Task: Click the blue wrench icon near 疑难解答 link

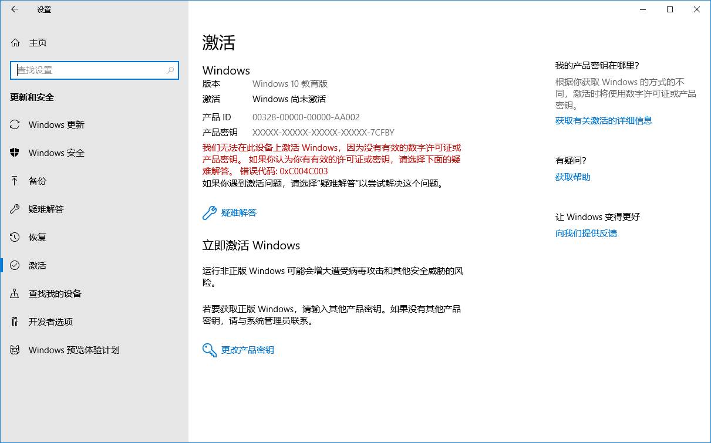Action: [x=209, y=213]
